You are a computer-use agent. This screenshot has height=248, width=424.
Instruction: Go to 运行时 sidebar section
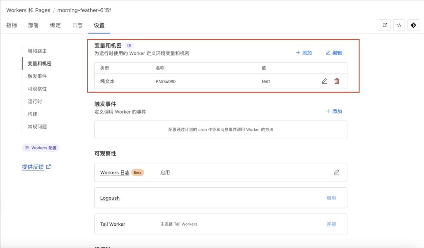point(35,102)
